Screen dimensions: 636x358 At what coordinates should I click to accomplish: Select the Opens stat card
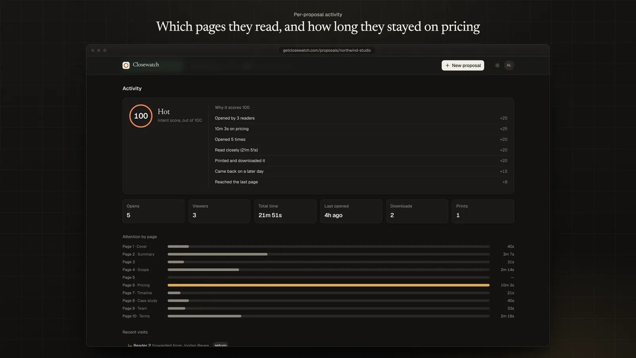coord(153,211)
